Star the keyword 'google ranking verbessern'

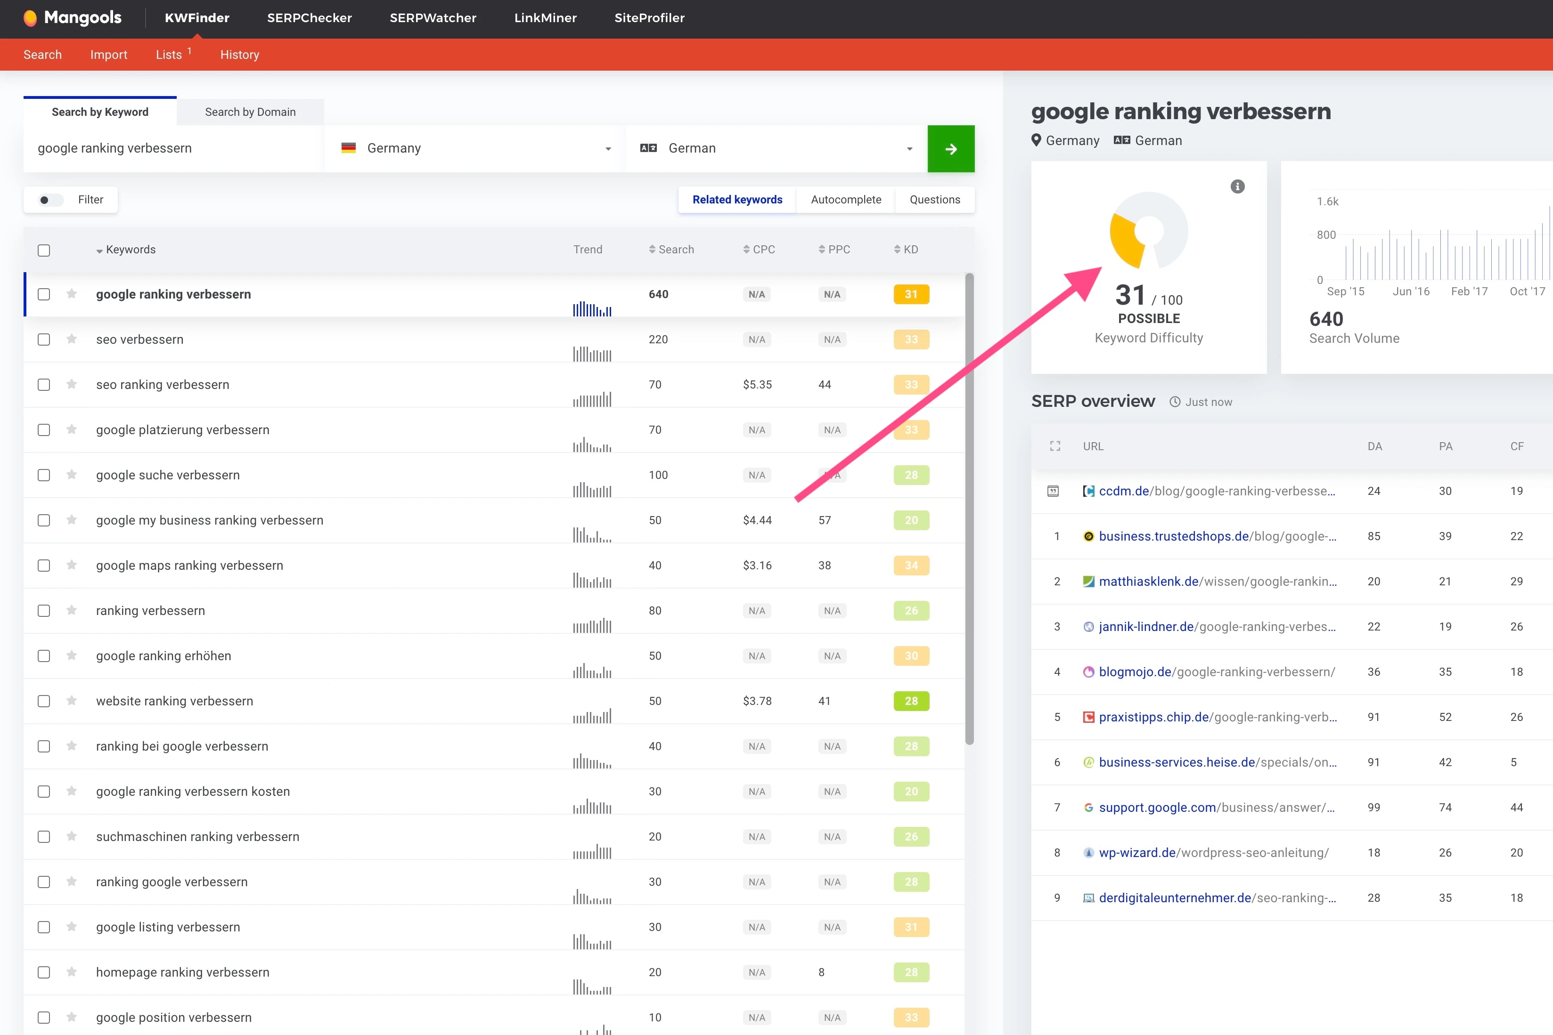pos(71,294)
